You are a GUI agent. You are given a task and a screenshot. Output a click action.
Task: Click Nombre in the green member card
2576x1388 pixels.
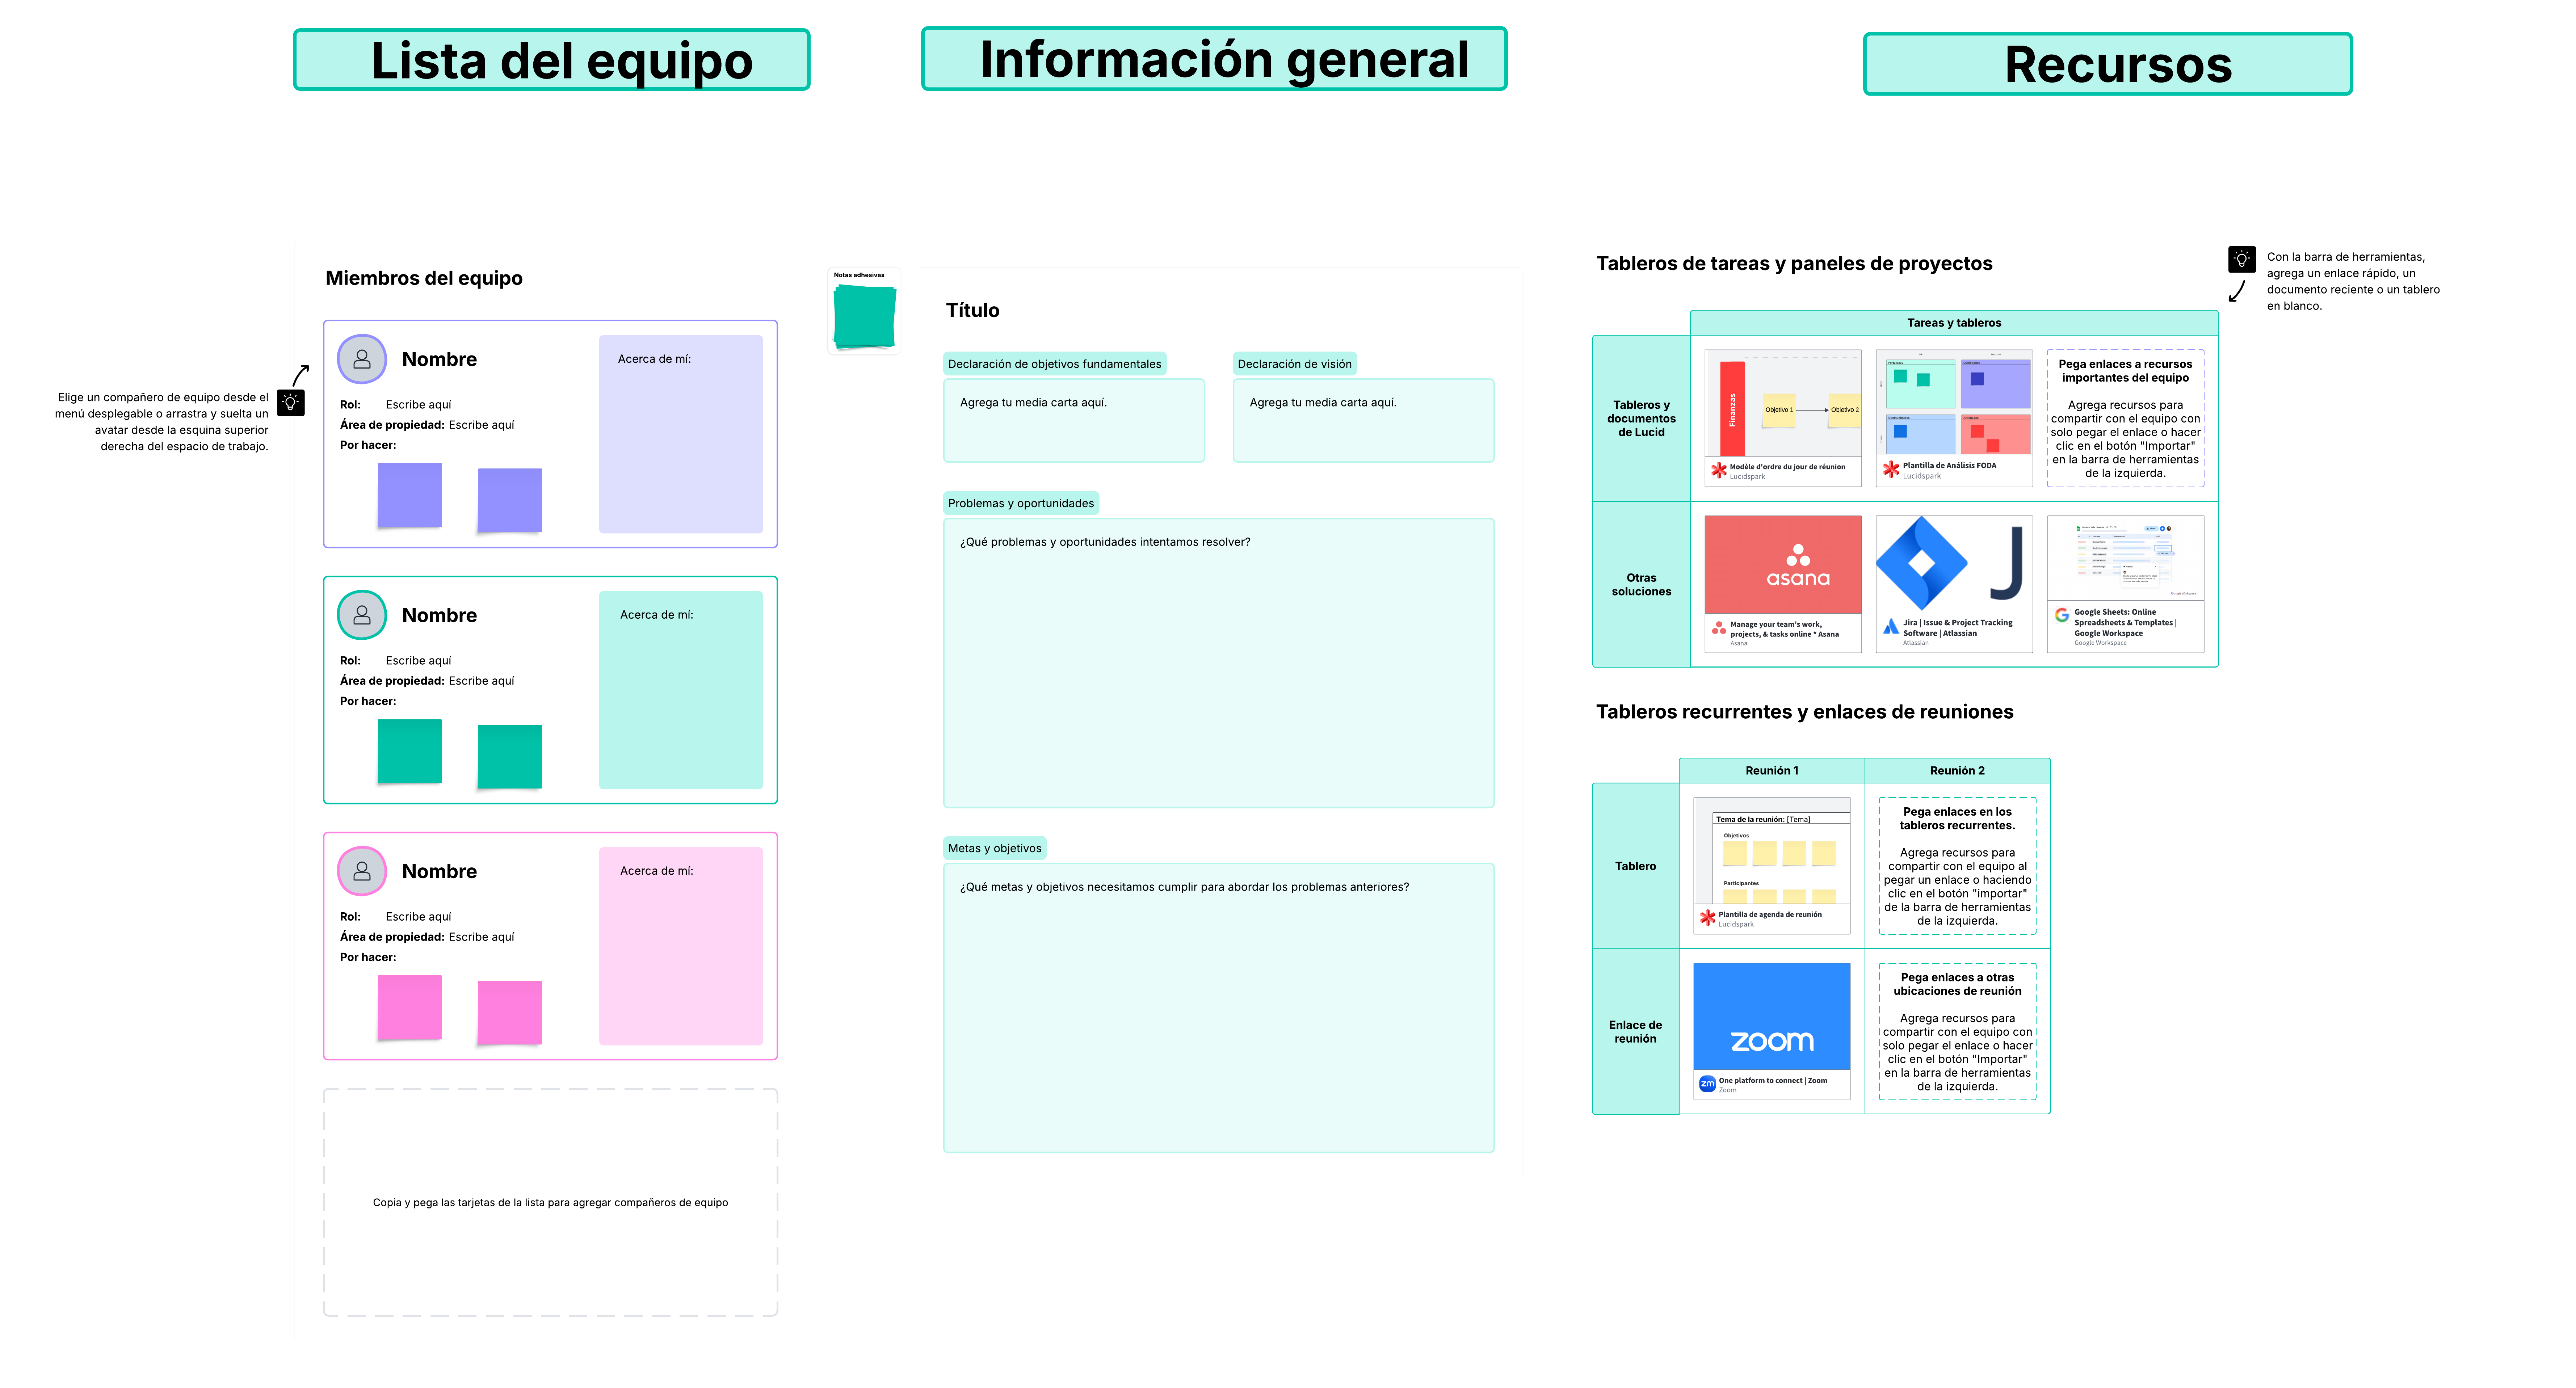439,615
